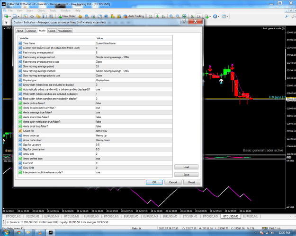Image resolution: width=296 pixels, height=236 pixels.
Task: Switch to the Common tab
Action: point(31,31)
